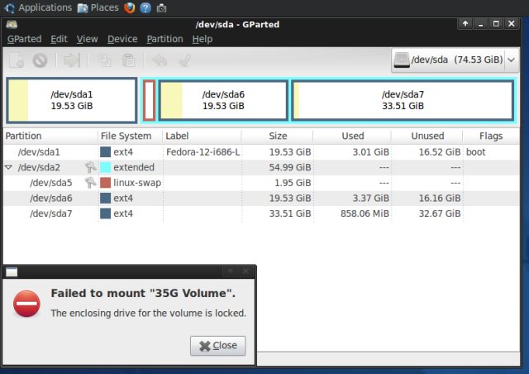
Task: Open the Edit menu
Action: (x=59, y=39)
